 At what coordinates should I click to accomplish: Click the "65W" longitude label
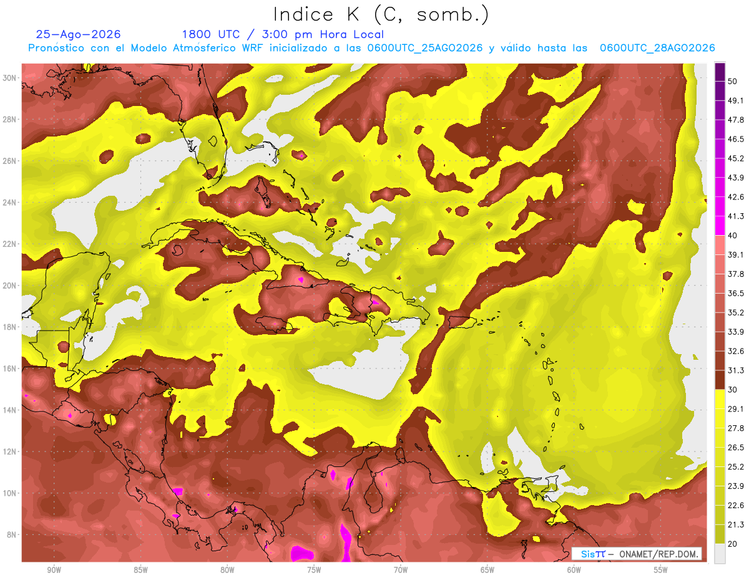click(487, 570)
